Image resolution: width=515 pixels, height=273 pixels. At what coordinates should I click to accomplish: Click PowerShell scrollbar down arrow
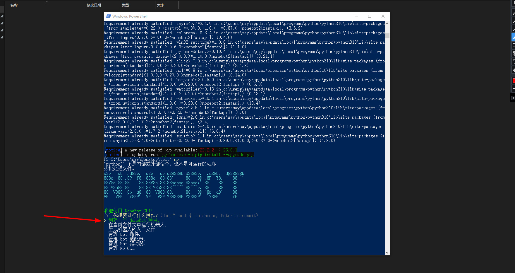click(387, 253)
